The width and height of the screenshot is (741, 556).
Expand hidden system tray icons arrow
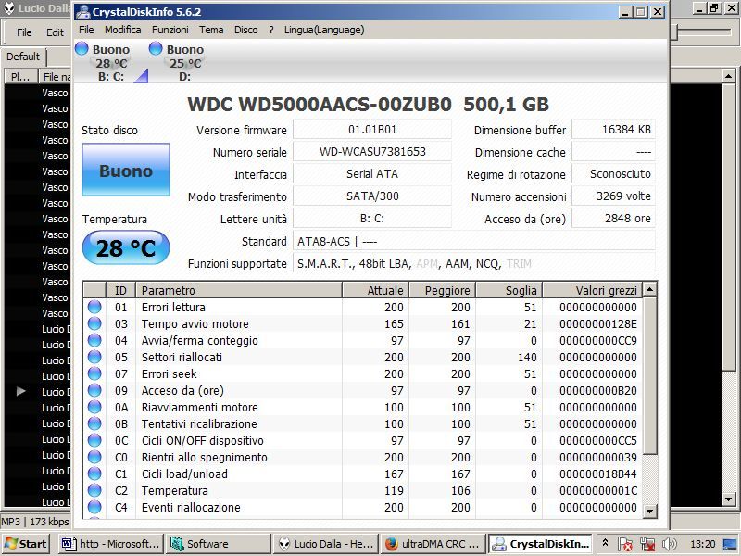pyautogui.click(x=605, y=544)
